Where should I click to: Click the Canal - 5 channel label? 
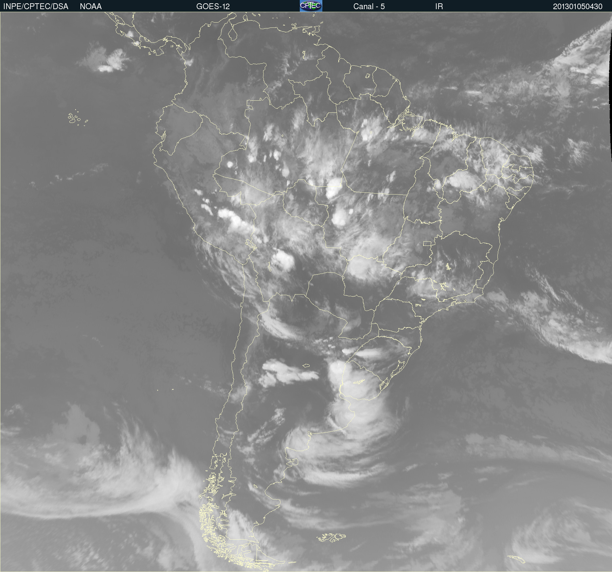coord(369,7)
